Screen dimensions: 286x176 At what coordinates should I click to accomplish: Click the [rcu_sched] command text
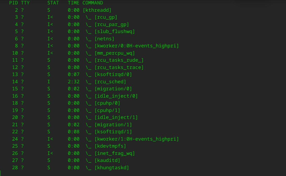point(110,82)
